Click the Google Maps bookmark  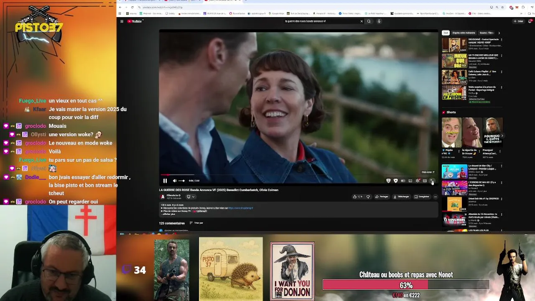tap(277, 13)
